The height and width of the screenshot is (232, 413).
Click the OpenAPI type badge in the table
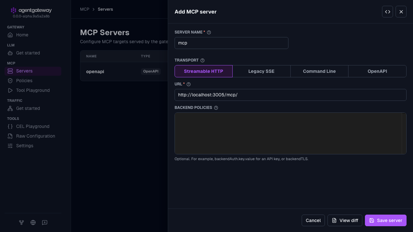pos(151,71)
